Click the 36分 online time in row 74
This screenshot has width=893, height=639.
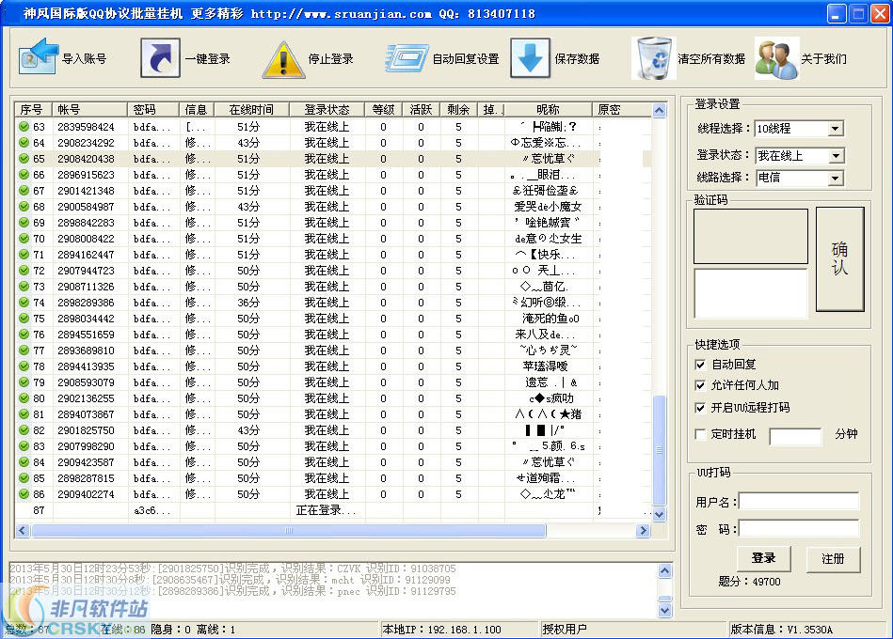coord(248,303)
